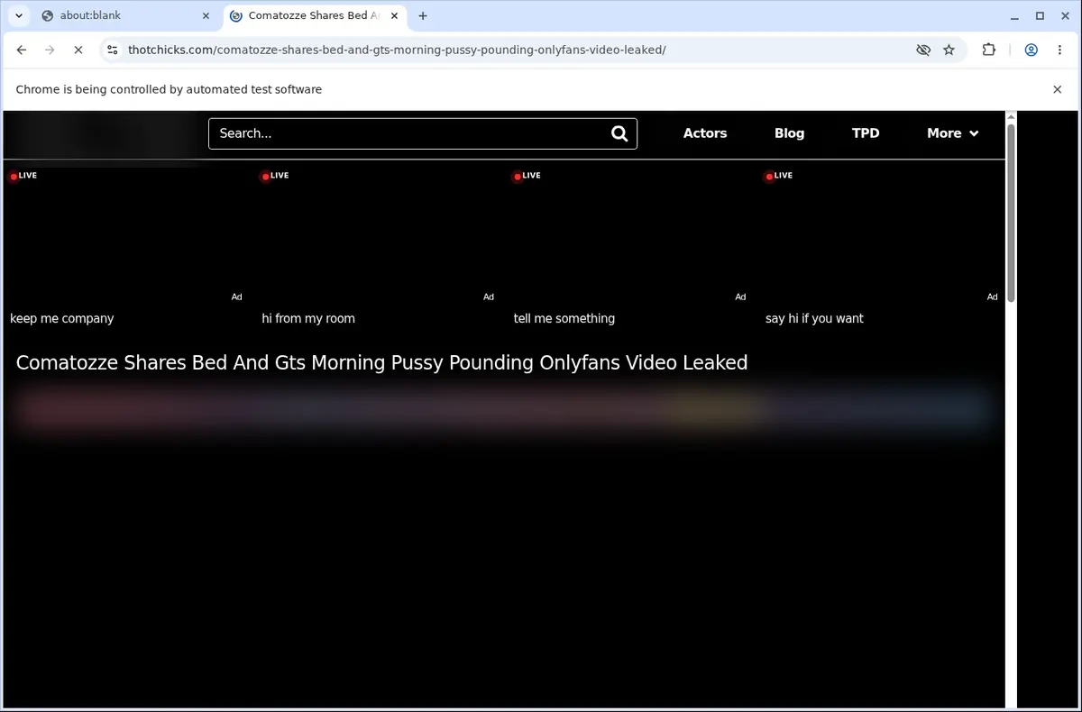Open the TPD menu item
This screenshot has width=1082, height=712.
point(866,133)
